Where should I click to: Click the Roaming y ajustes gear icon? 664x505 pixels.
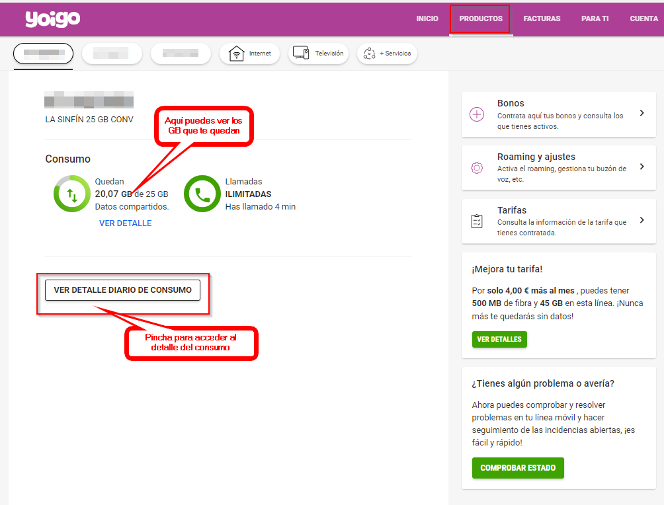477,168
